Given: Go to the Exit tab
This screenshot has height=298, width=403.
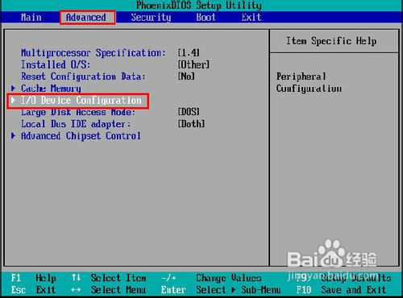Looking at the screenshot, I should coord(251,18).
